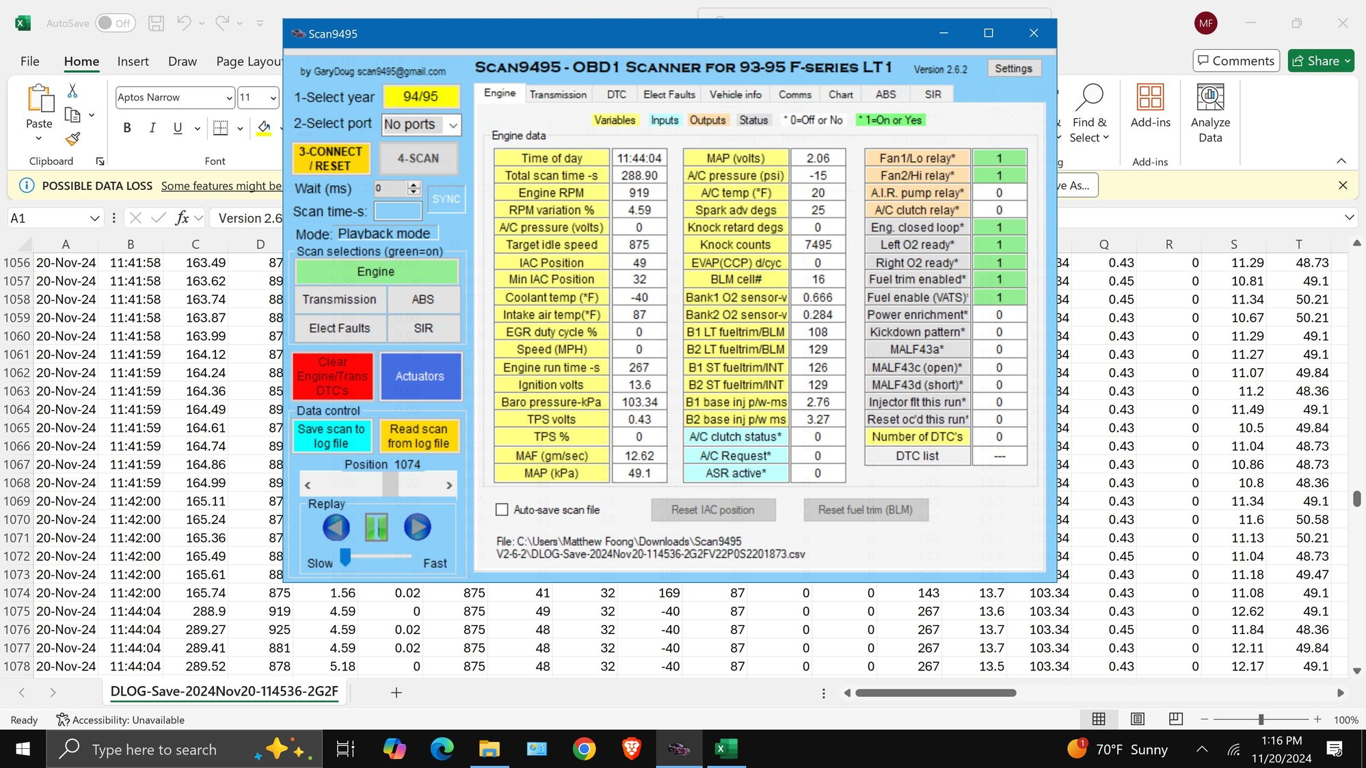This screenshot has height=768, width=1366.
Task: Open the Chart tab in Scan9495
Action: pos(840,94)
